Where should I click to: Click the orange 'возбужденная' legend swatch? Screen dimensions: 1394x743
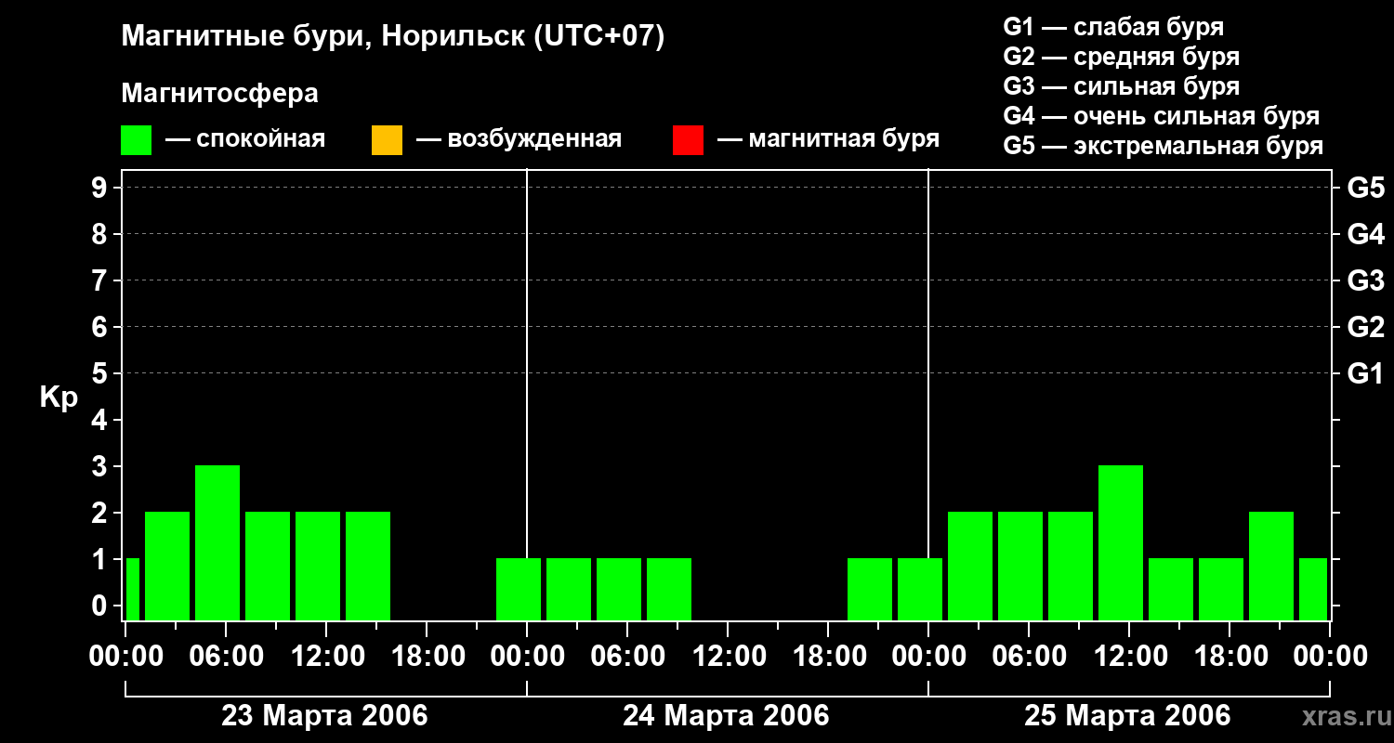point(387,140)
